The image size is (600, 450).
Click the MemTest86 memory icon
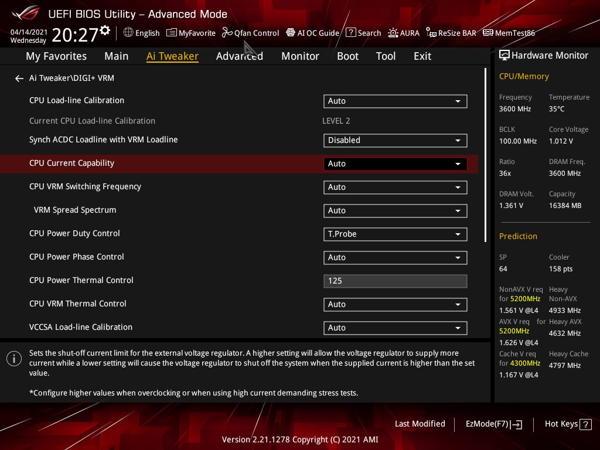(x=488, y=33)
